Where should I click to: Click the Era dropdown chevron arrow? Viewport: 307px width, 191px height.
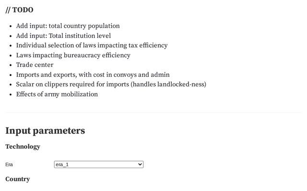pyautogui.click(x=140, y=164)
